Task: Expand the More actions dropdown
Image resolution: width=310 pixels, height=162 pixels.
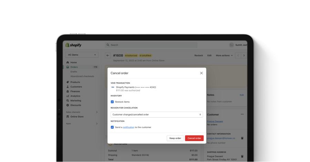Action: click(x=224, y=55)
